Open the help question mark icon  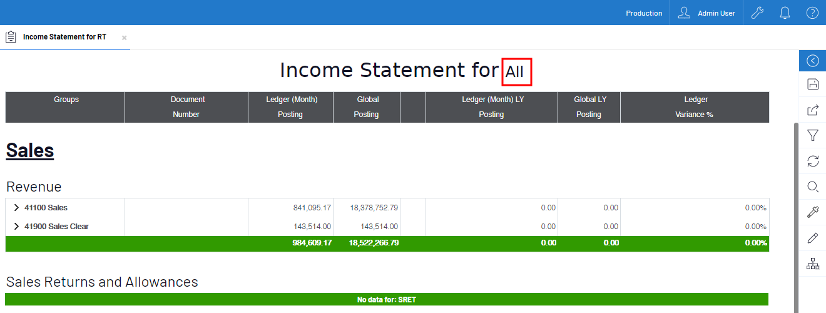click(x=812, y=13)
